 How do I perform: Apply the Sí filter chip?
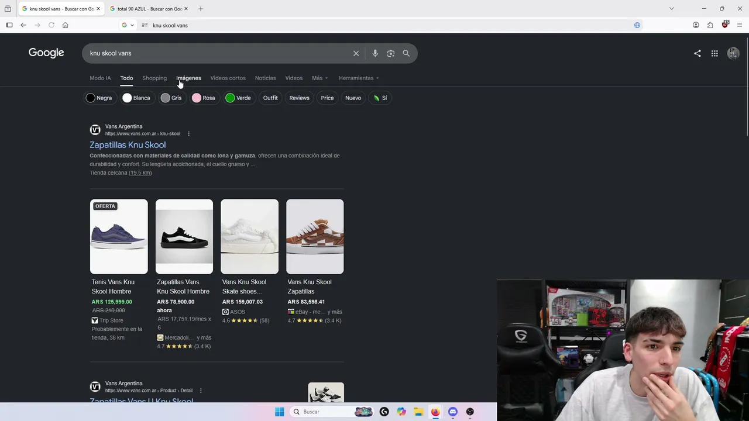click(x=380, y=98)
